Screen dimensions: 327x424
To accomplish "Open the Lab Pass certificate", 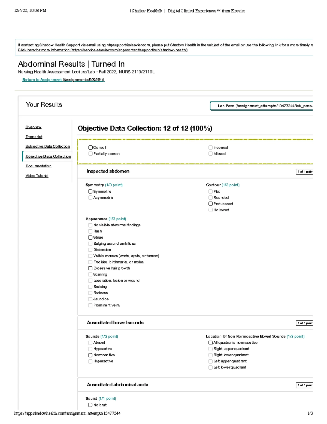I will (x=262, y=106).
